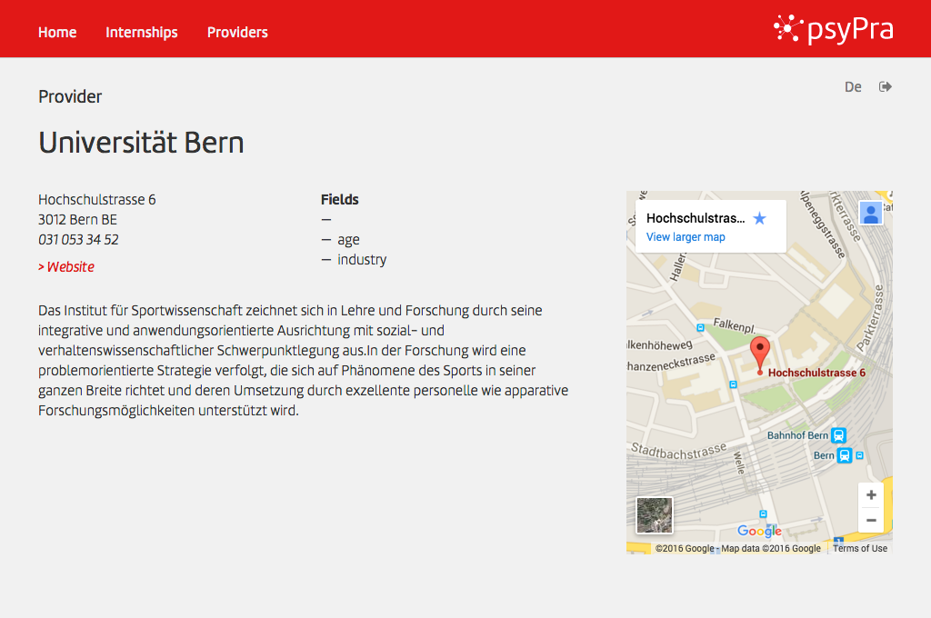This screenshot has height=618, width=931.
Task: Zoom in on the map
Action: [871, 495]
